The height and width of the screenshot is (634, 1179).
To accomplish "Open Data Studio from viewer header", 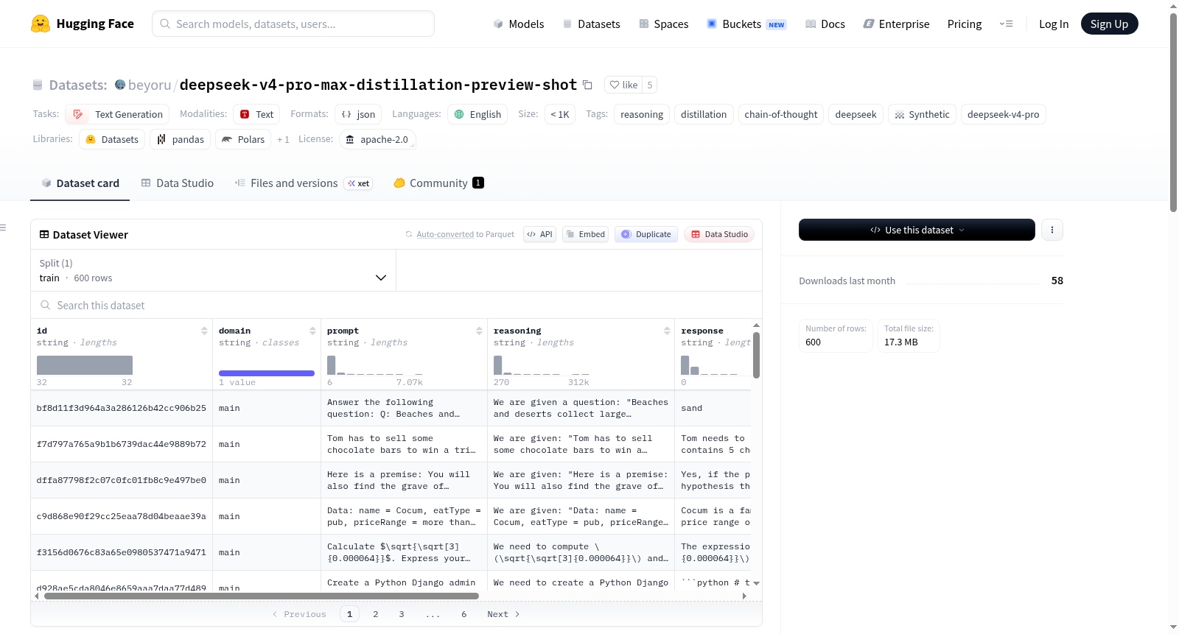I will pyautogui.click(x=718, y=234).
